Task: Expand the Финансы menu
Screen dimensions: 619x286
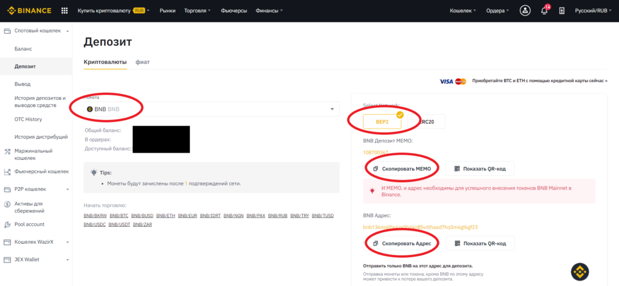Action: pos(269,11)
